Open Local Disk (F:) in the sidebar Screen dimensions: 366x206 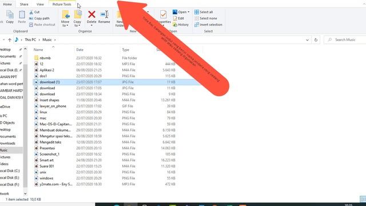pyautogui.click(x=10, y=185)
